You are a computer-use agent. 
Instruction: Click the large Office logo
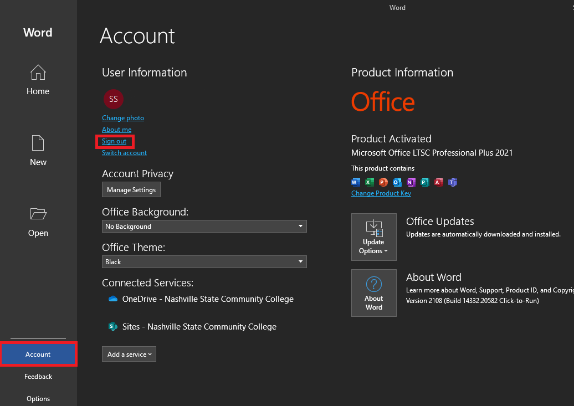(x=383, y=101)
